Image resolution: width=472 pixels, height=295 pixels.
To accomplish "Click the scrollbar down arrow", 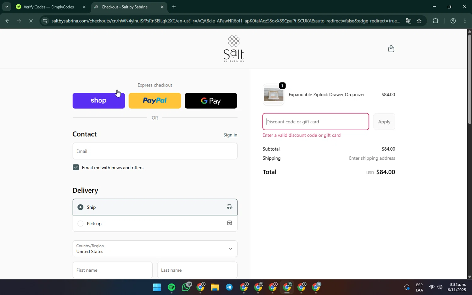I will [x=469, y=277].
